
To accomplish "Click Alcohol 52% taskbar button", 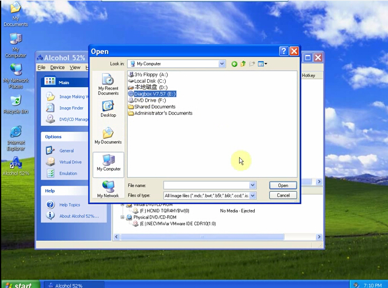I will 74,285.
